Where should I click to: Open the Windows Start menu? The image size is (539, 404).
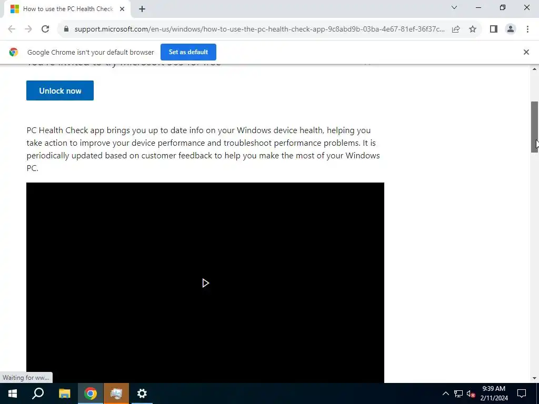13,393
